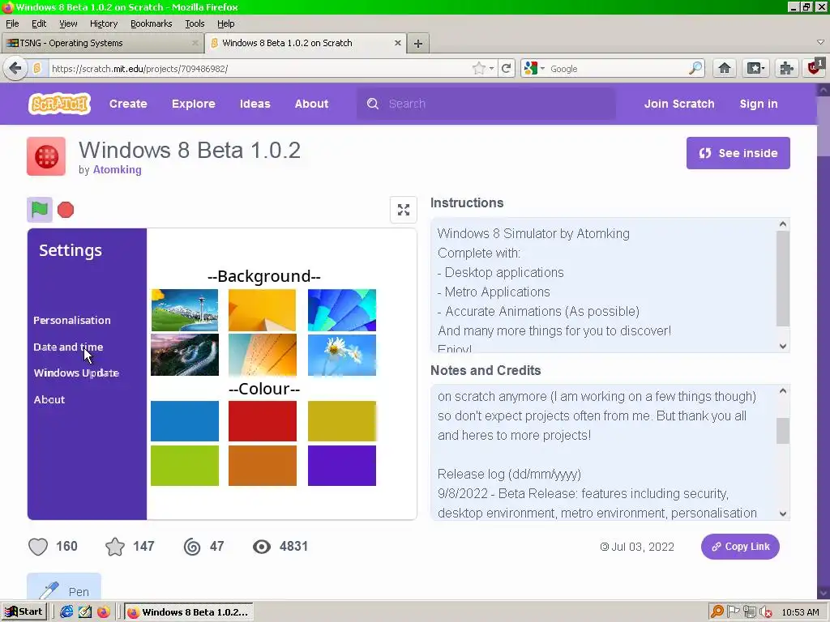Open Ideas in Scratch navigation
Viewport: 830px width, 622px height.
[255, 104]
